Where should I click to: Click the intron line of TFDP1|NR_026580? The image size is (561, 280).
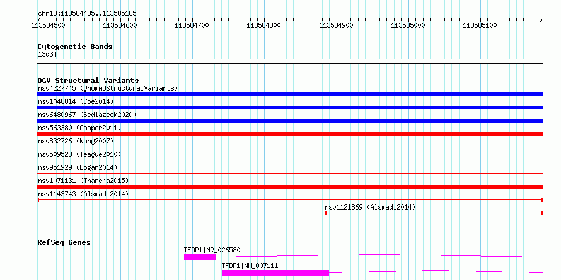379,255
